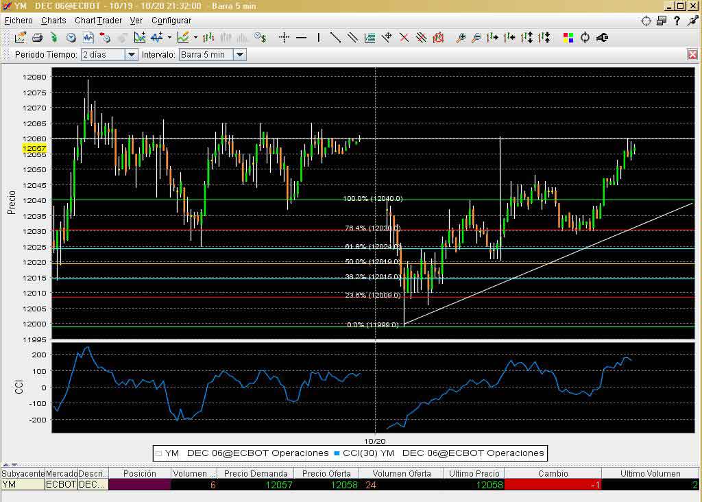The image size is (702, 502).
Task: Click the zoom out magnifier
Action: 477,38
